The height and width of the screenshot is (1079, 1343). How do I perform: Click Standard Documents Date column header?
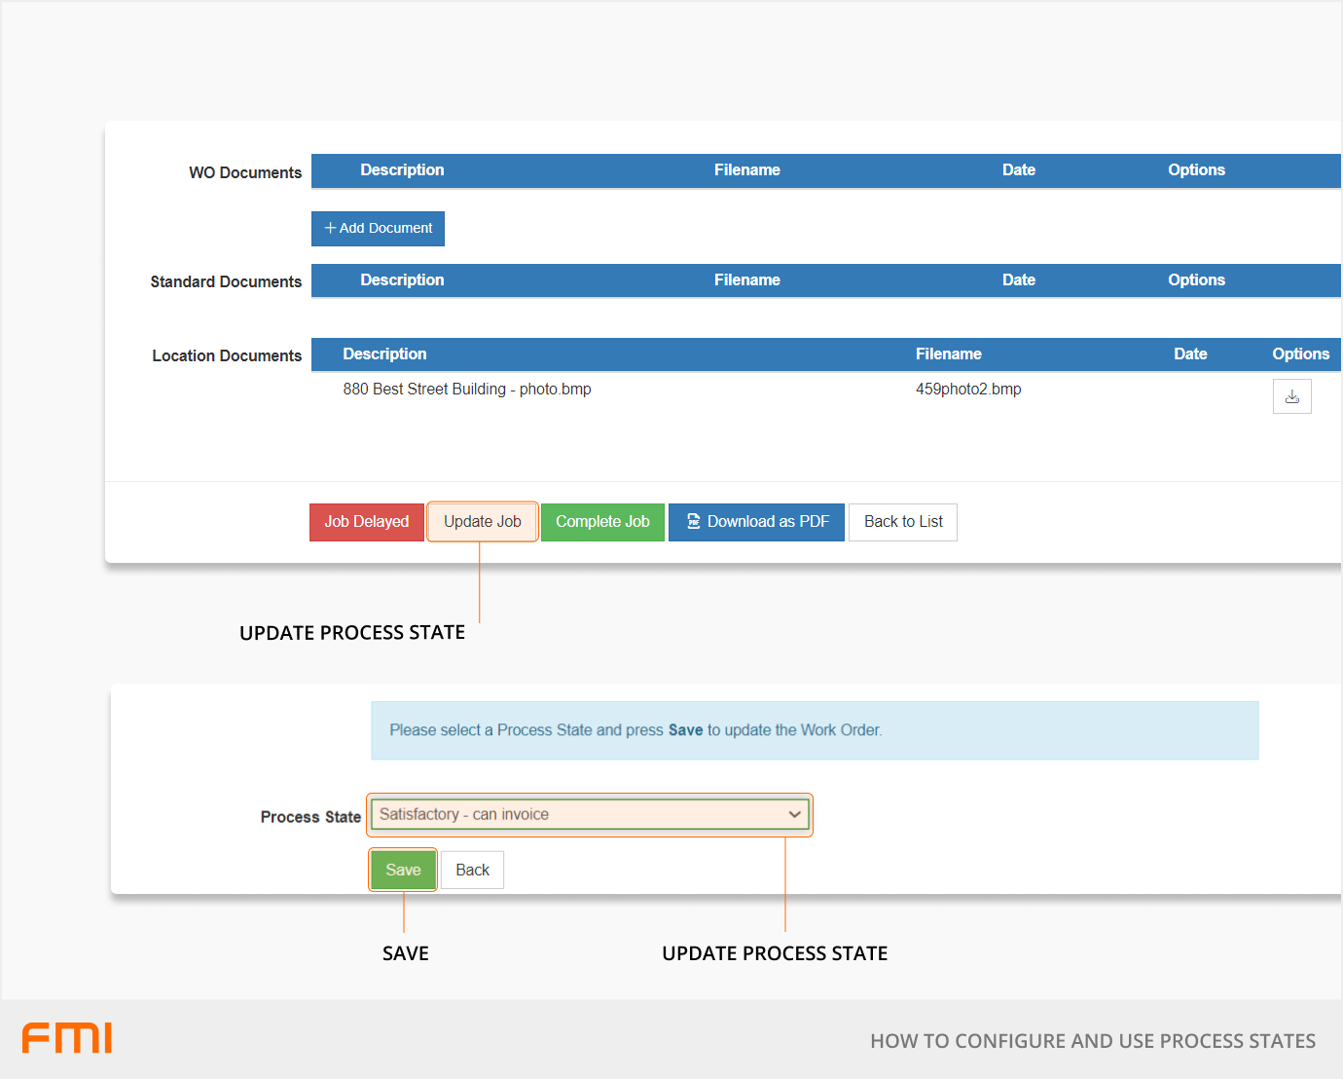tap(1018, 280)
